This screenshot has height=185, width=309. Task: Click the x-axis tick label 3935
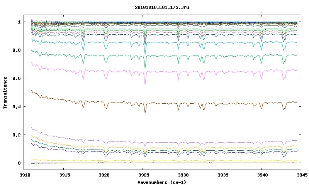(223, 175)
